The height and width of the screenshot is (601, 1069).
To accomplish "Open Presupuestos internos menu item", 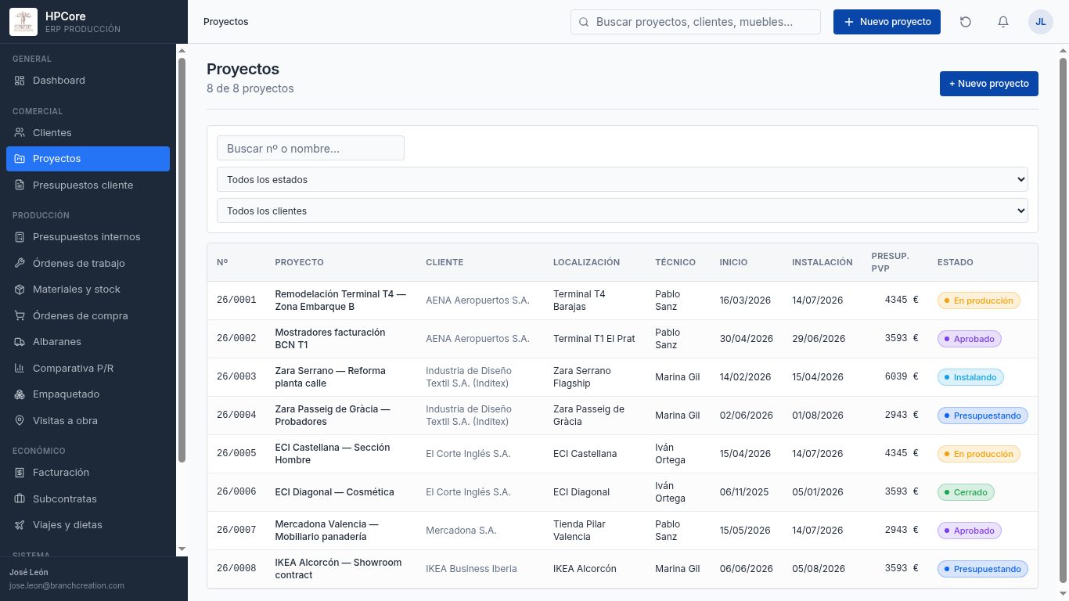I will click(88, 237).
